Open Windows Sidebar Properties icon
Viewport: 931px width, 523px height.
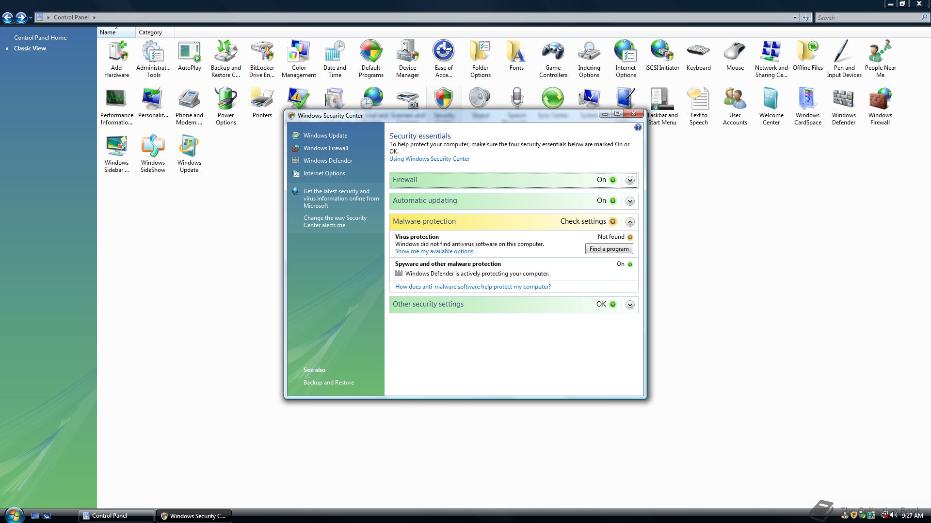coord(116,154)
